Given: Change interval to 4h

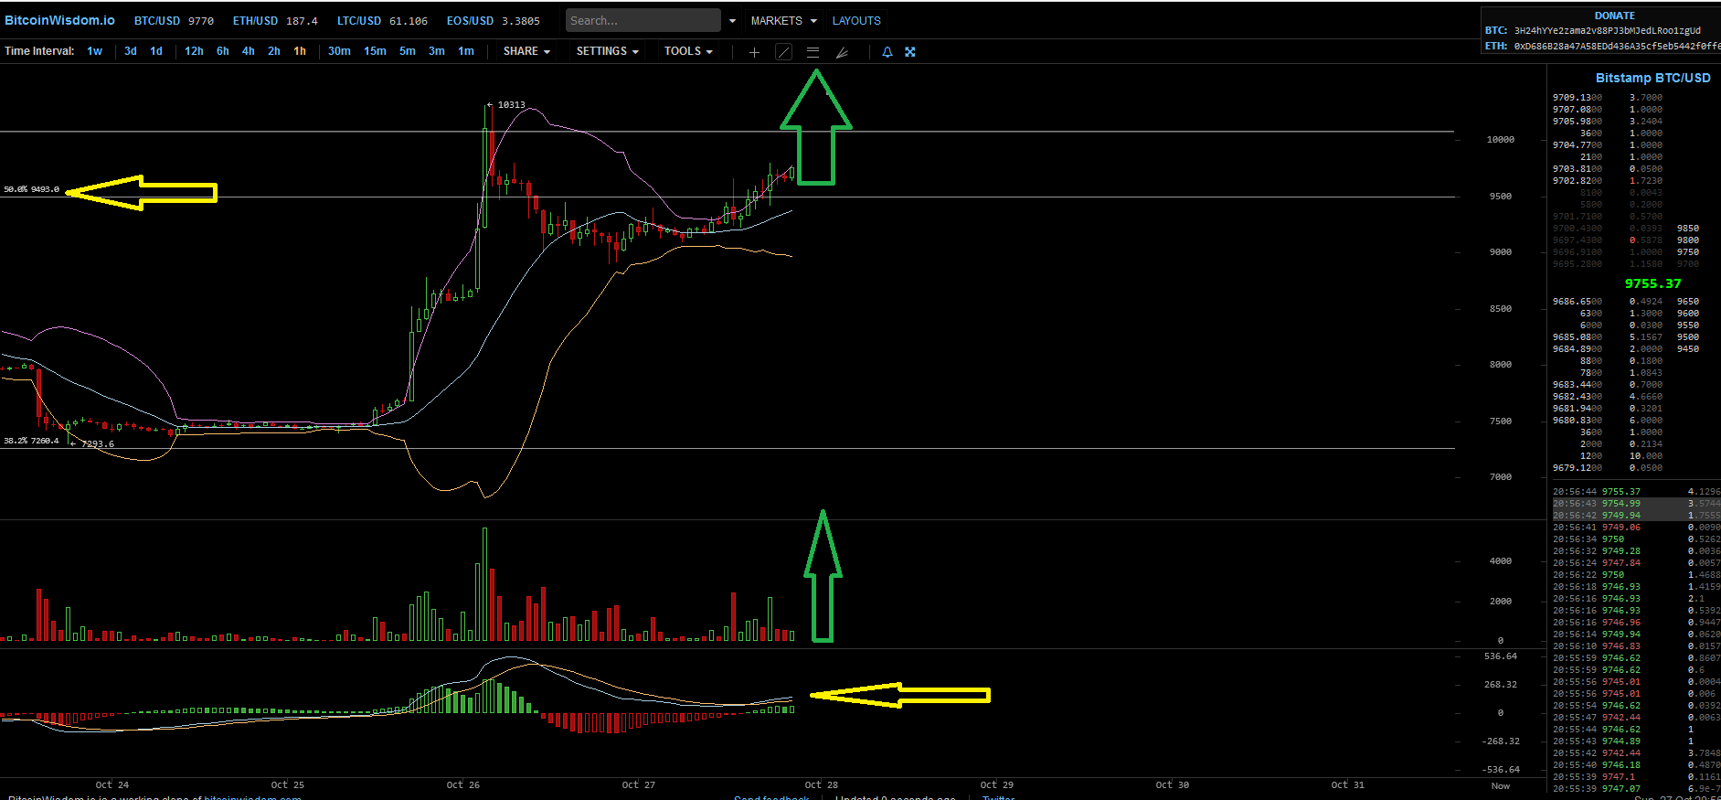Looking at the screenshot, I should pyautogui.click(x=249, y=51).
